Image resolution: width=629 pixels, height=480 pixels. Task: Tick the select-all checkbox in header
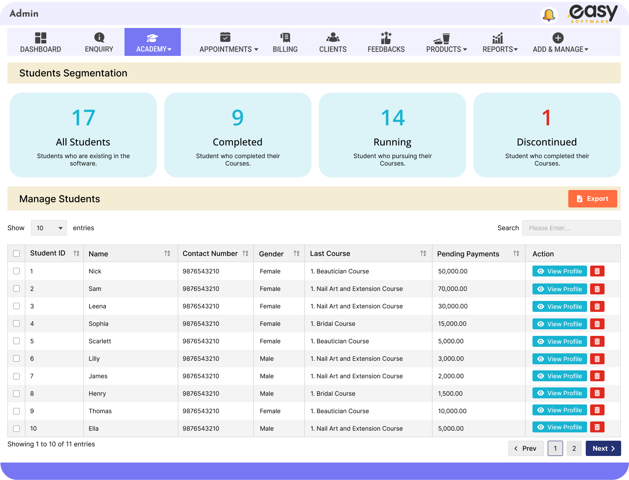[17, 254]
